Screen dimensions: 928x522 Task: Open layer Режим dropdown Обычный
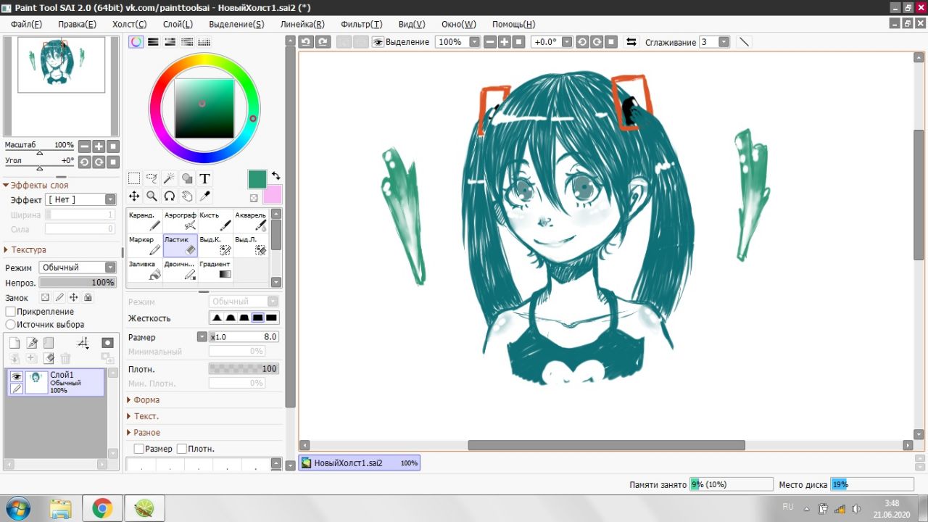pos(78,268)
